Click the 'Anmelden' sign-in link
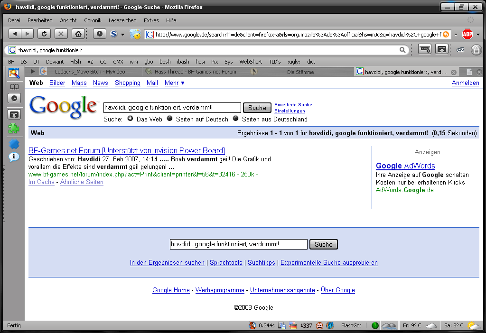The height and width of the screenshot is (333, 486). 465,83
